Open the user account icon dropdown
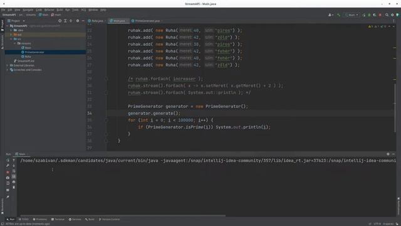The image size is (401, 226). pos(331,15)
